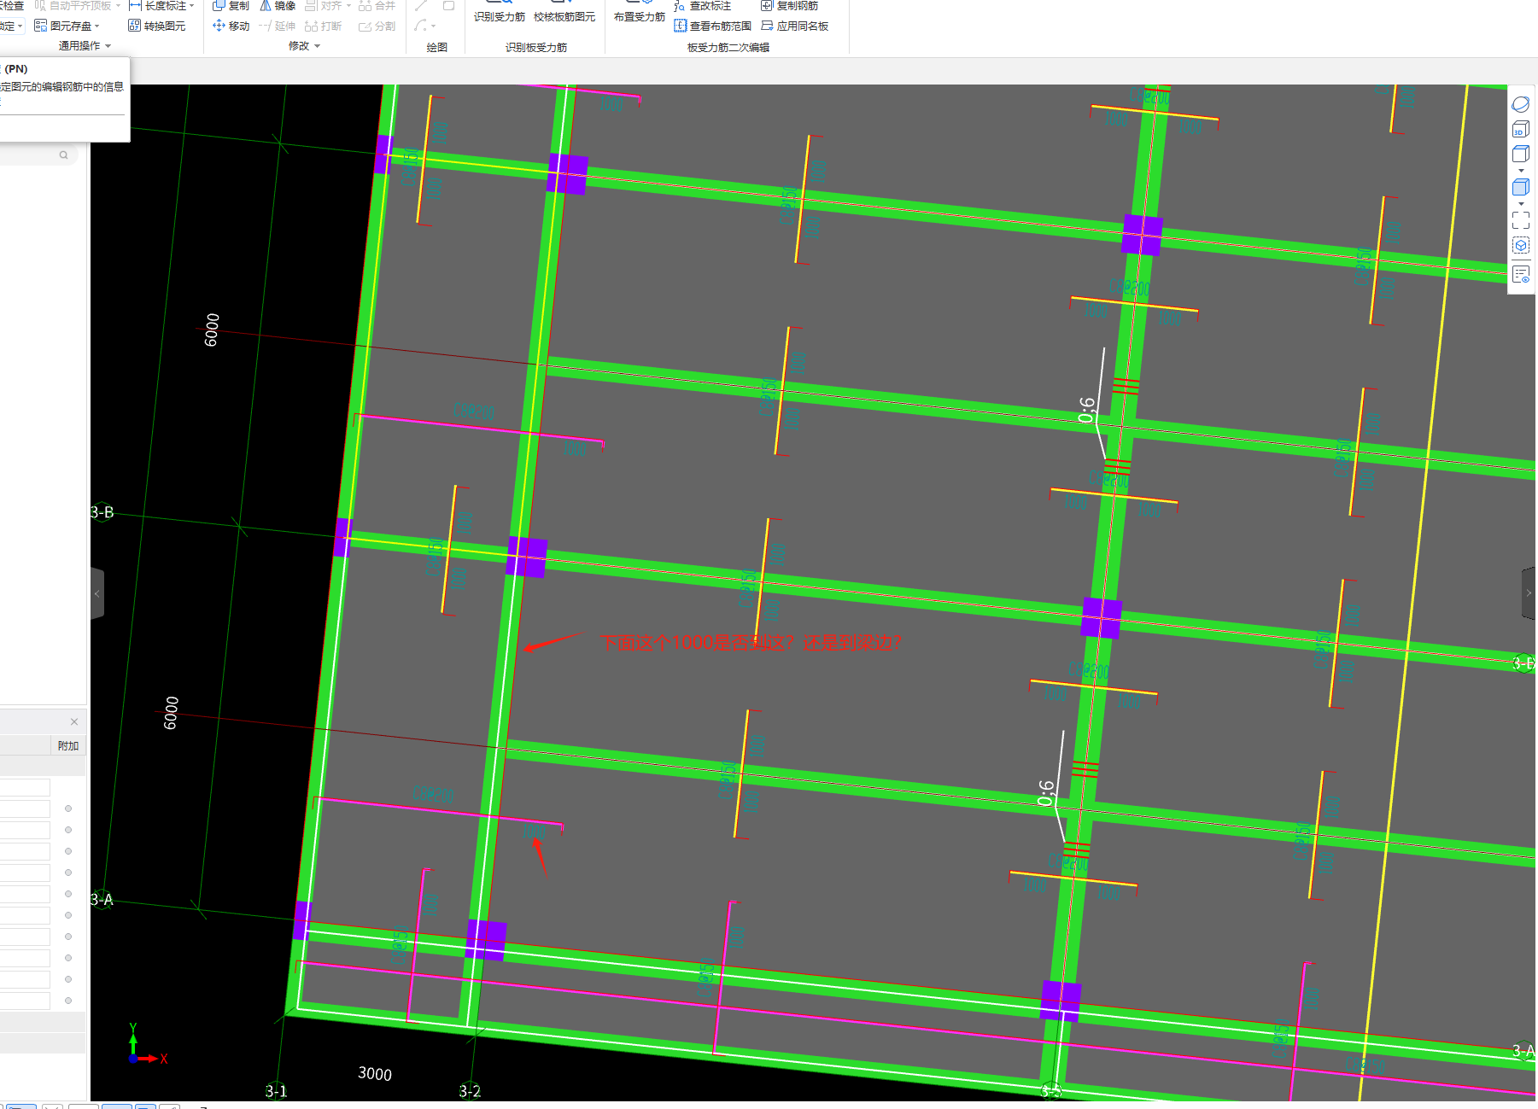Activate the orbit view icon in right toolbar
The width and height of the screenshot is (1538, 1109).
click(x=1521, y=104)
